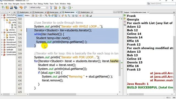The image size is (176, 99).
Task: Click the Output panel vertical scrollbar
Action: tap(174, 54)
